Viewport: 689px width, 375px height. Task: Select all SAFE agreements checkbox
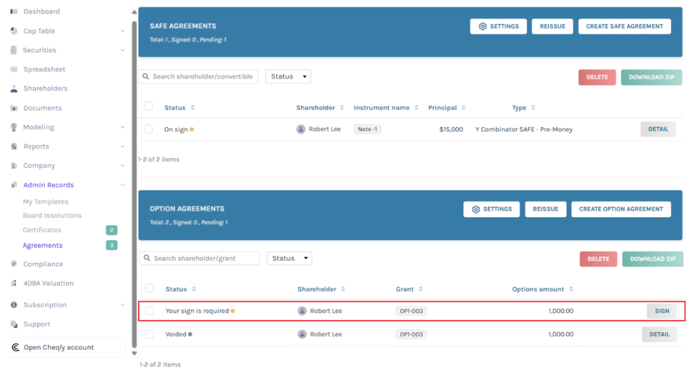coord(149,106)
